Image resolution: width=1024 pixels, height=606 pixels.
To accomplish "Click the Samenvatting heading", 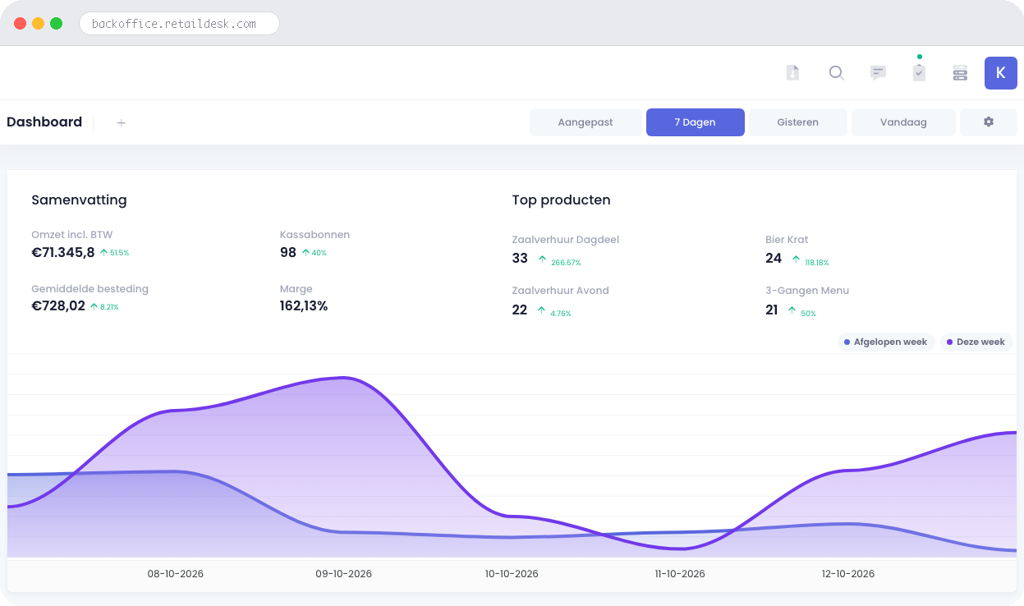I will [79, 200].
